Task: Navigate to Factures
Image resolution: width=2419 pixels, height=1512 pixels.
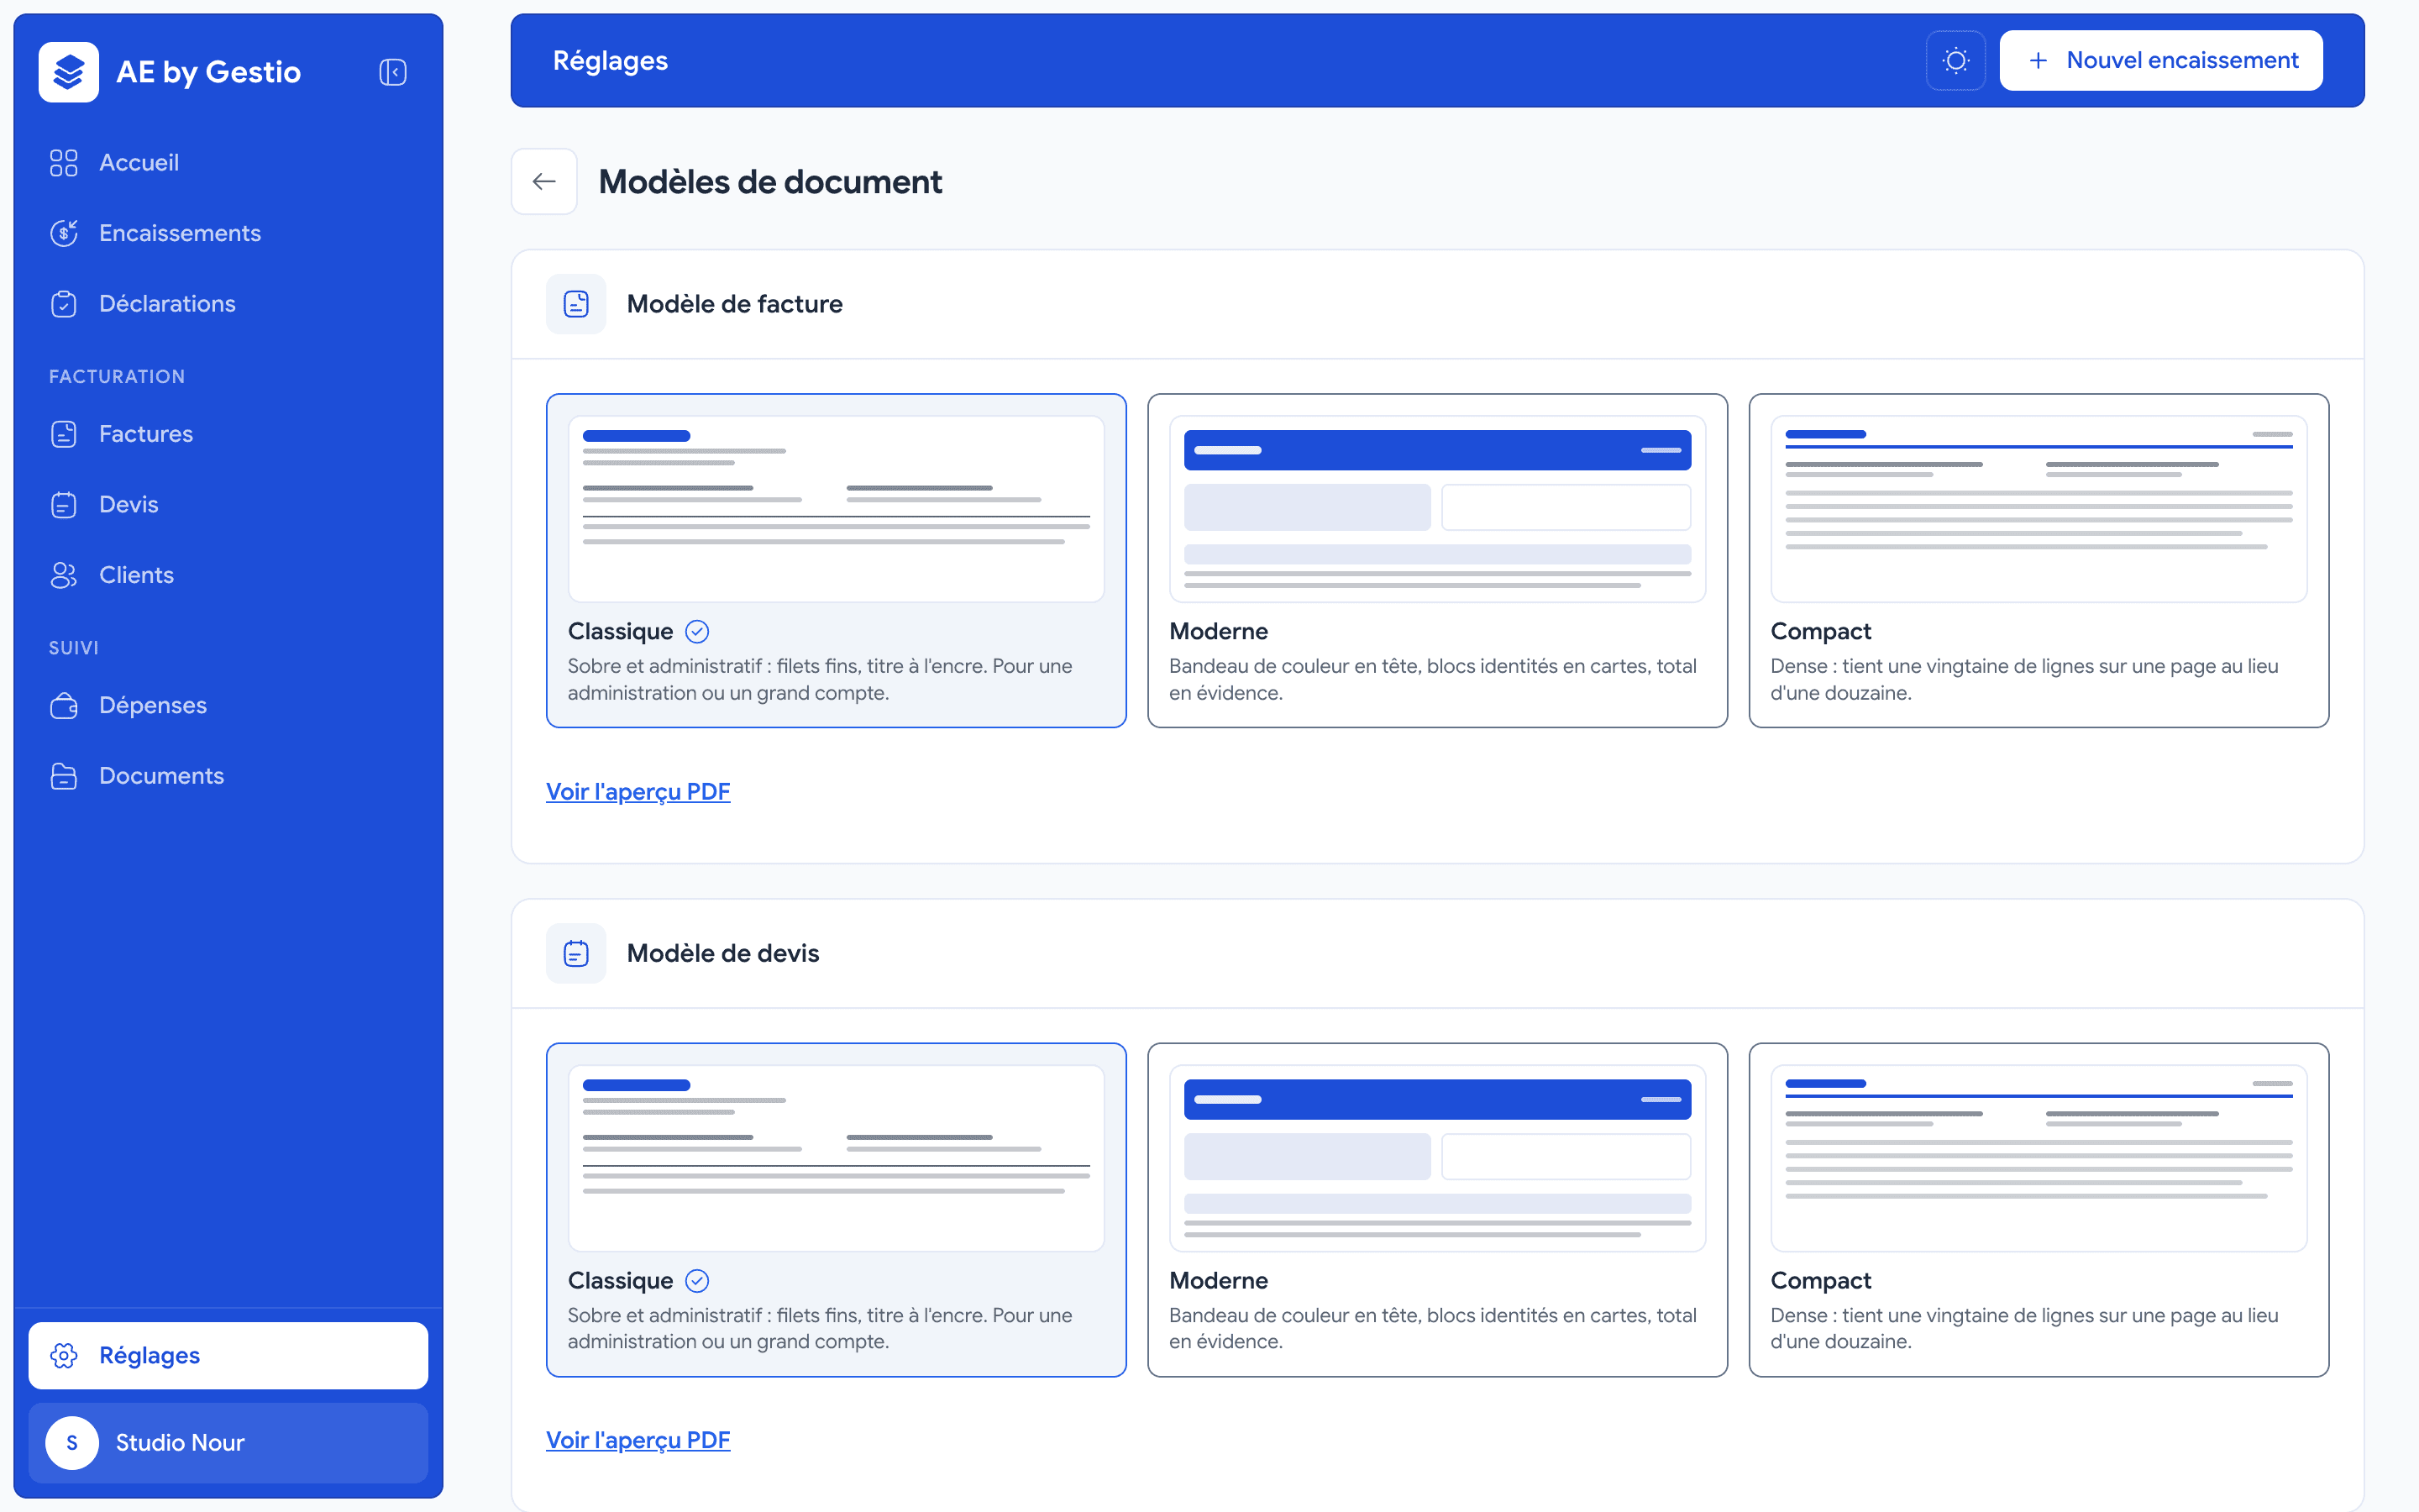Action: pyautogui.click(x=228, y=434)
